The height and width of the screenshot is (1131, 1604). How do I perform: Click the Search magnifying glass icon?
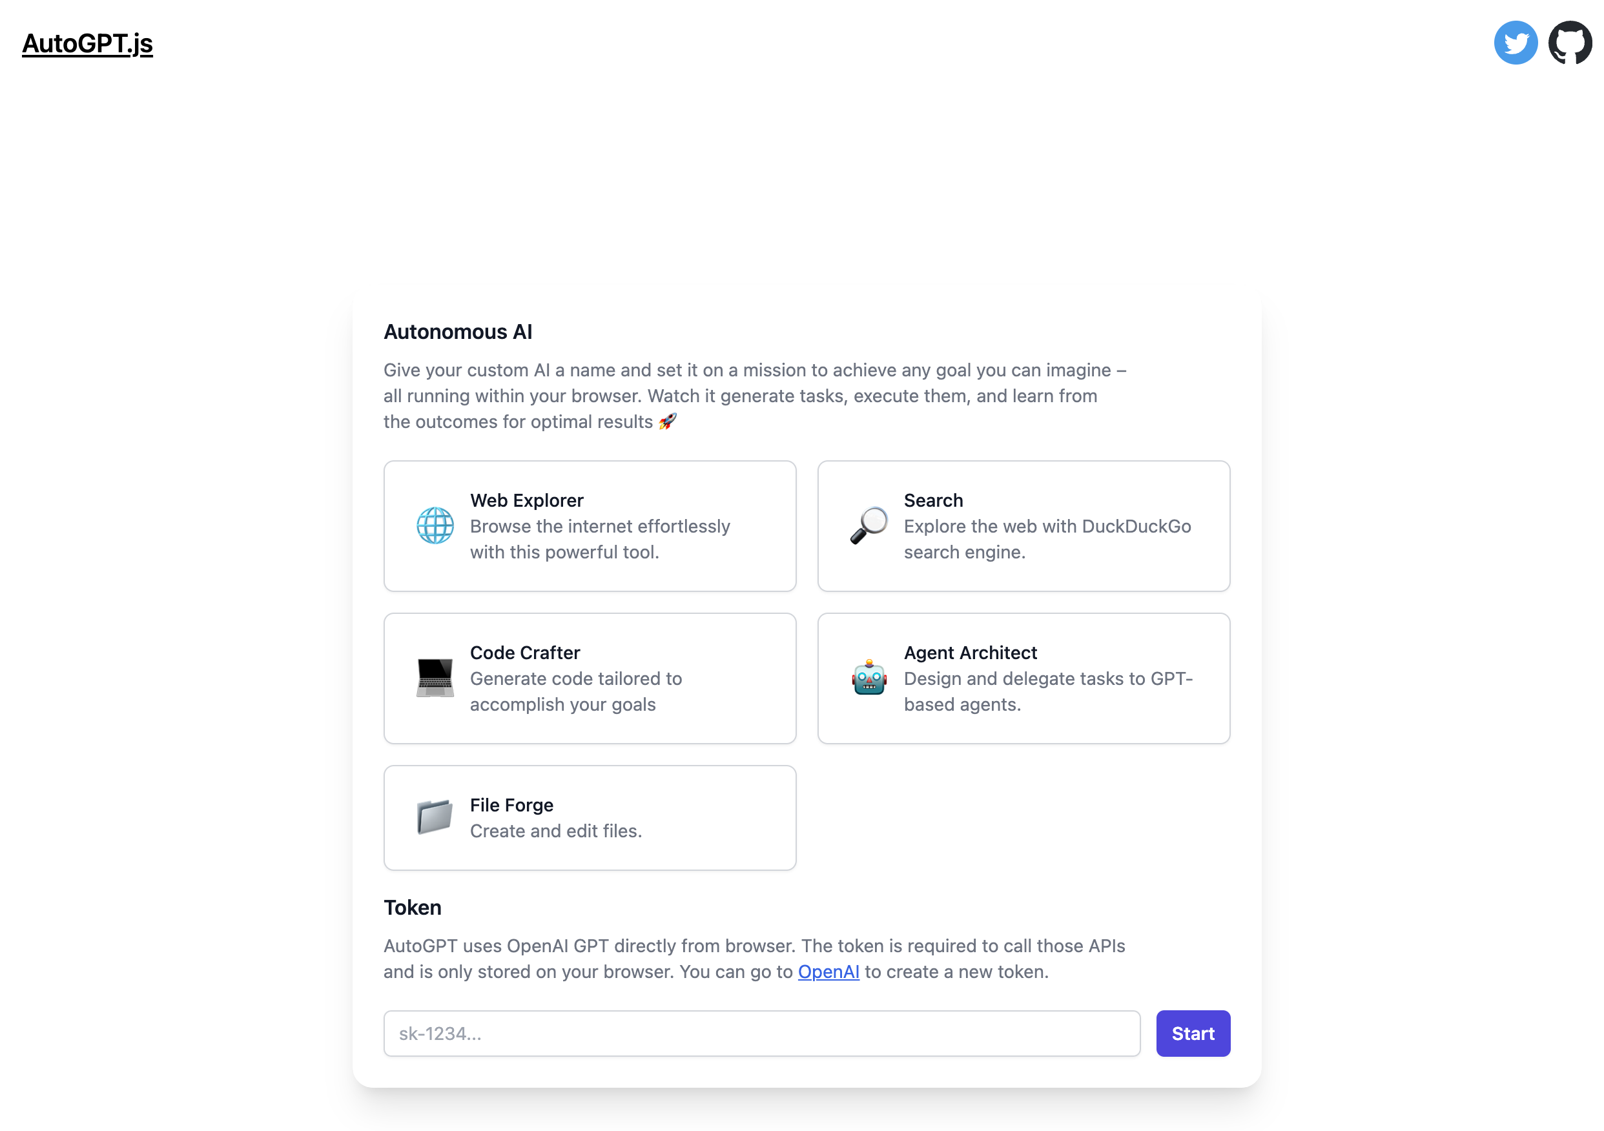tap(868, 525)
